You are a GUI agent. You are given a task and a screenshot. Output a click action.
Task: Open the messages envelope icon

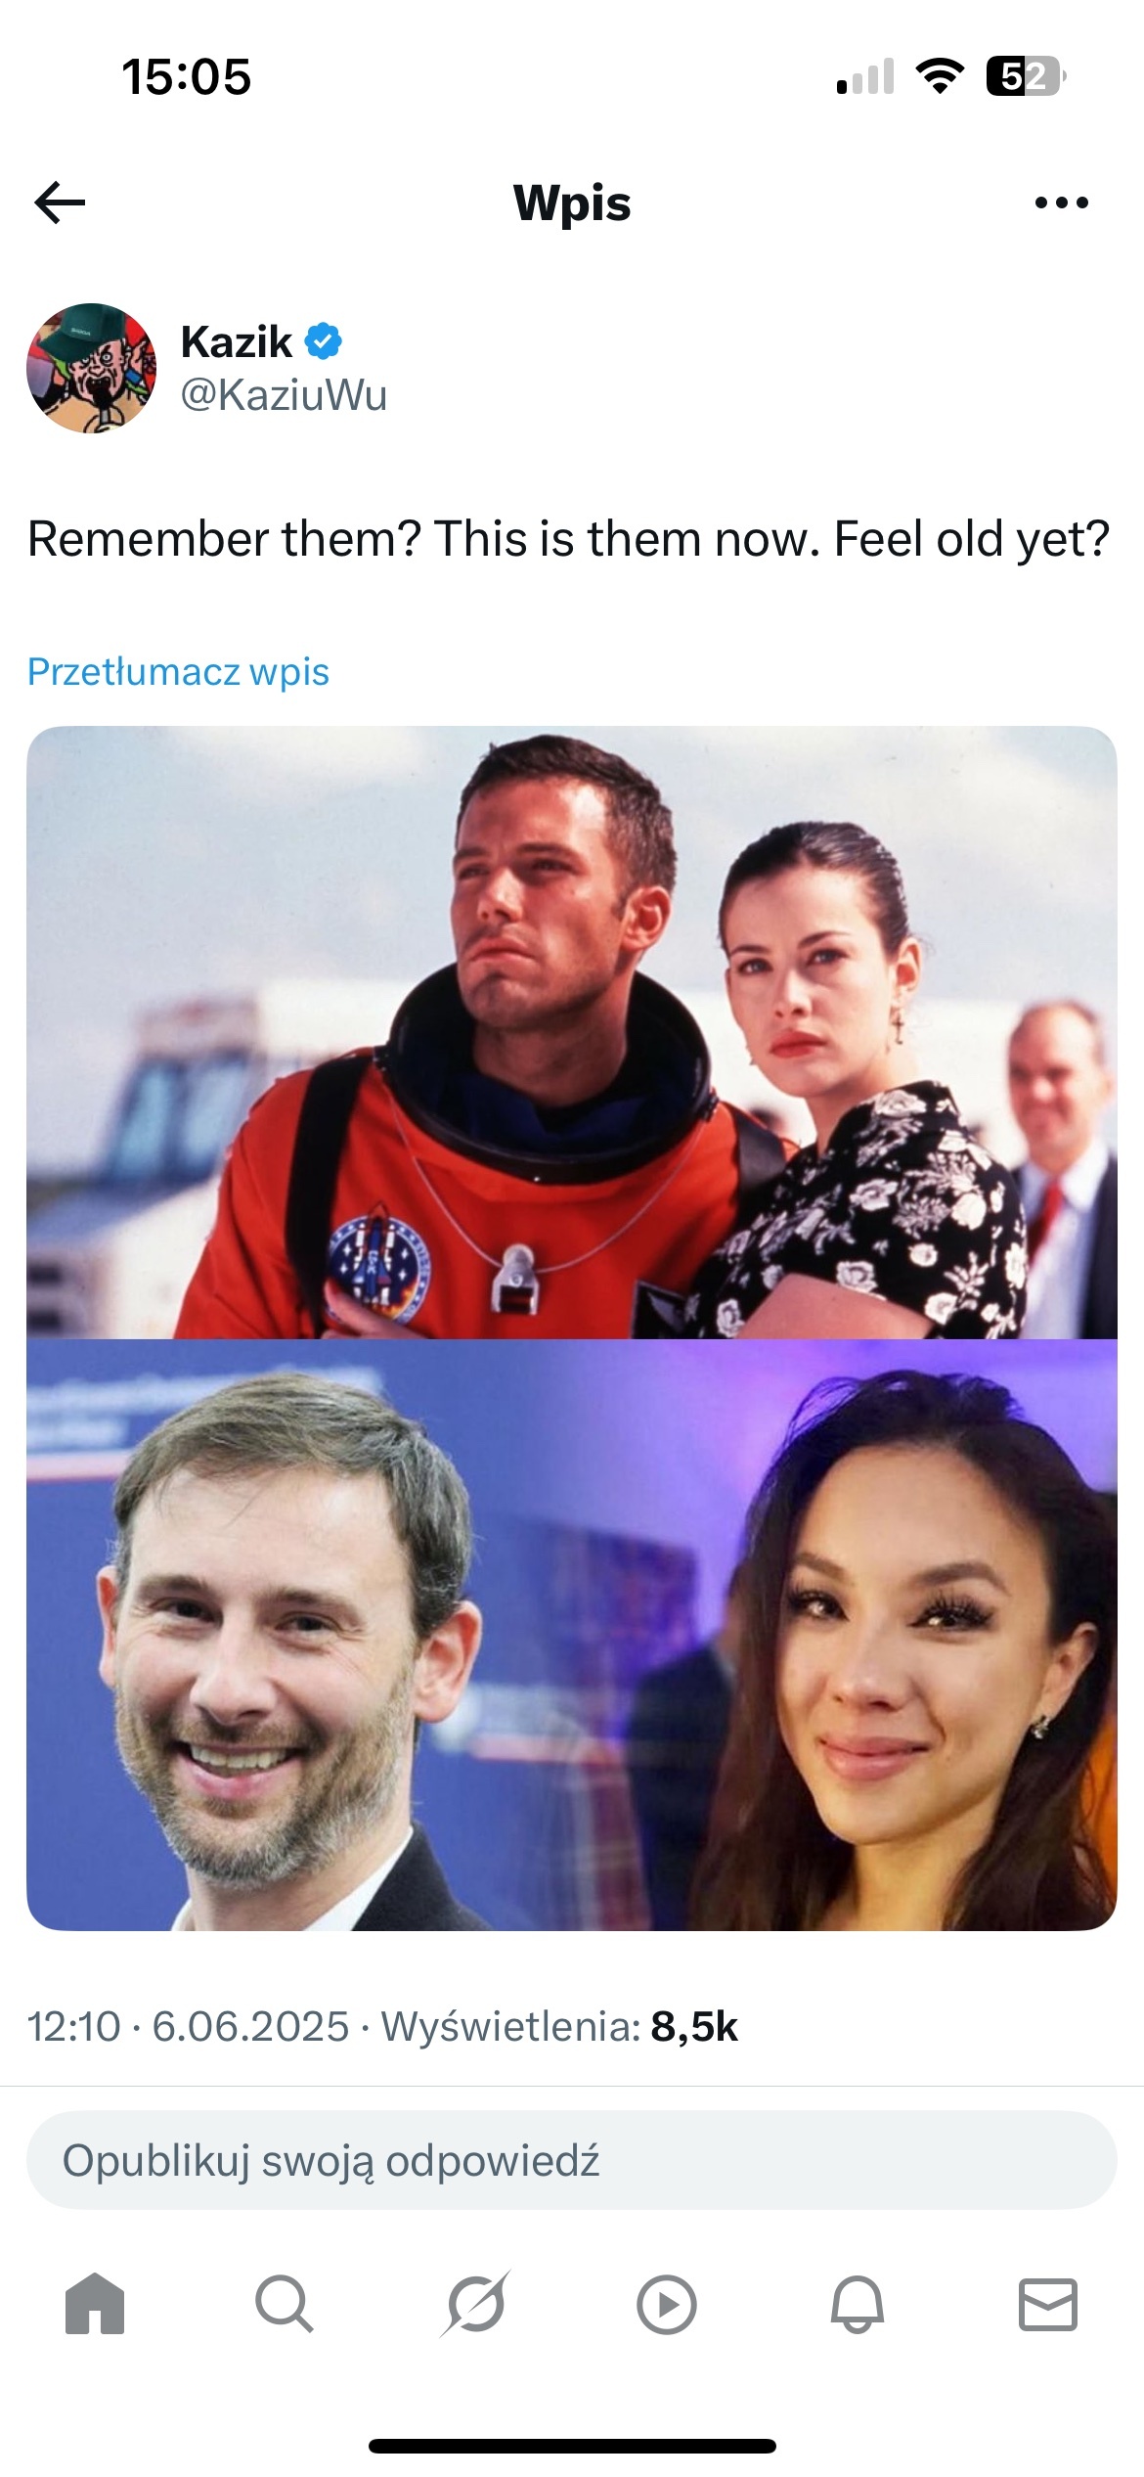1048,2304
